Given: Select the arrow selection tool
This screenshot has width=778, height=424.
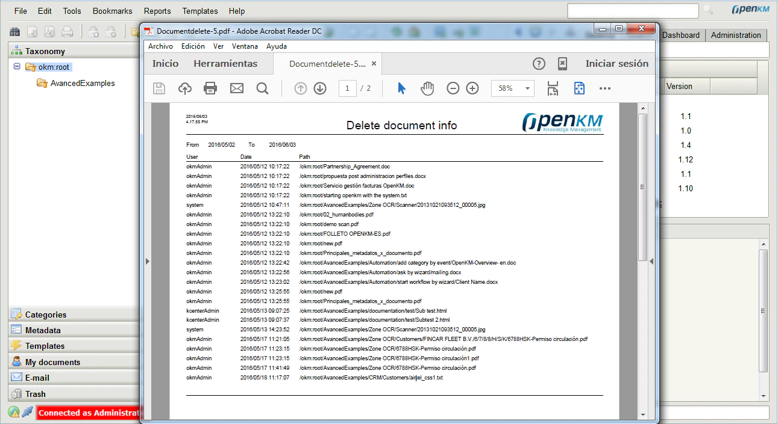Looking at the screenshot, I should [401, 88].
